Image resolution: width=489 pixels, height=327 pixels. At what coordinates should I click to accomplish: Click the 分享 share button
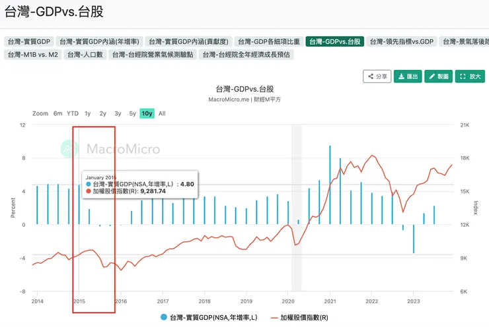[x=377, y=76]
